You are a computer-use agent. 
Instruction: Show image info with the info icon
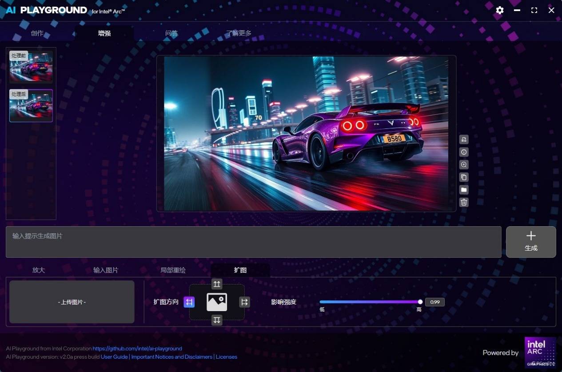464,152
